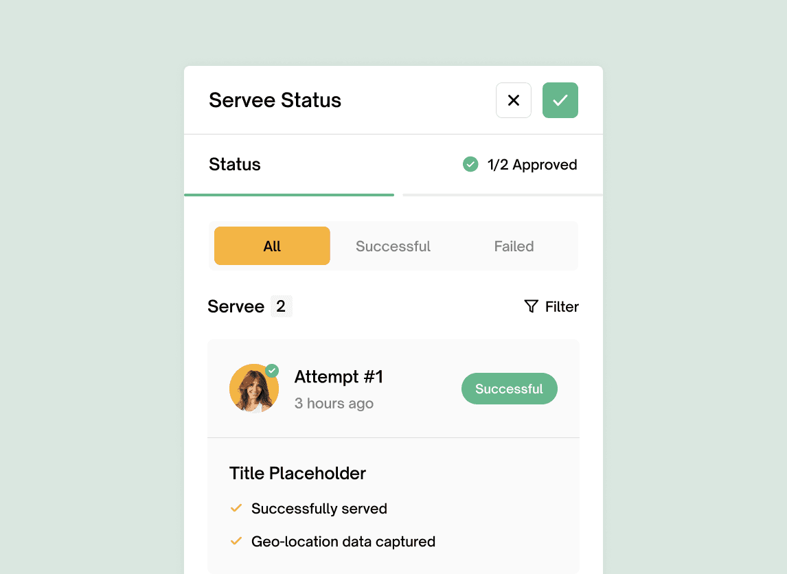Open the Servee Status header menu
Image resolution: width=787 pixels, height=574 pixels.
pos(275,100)
